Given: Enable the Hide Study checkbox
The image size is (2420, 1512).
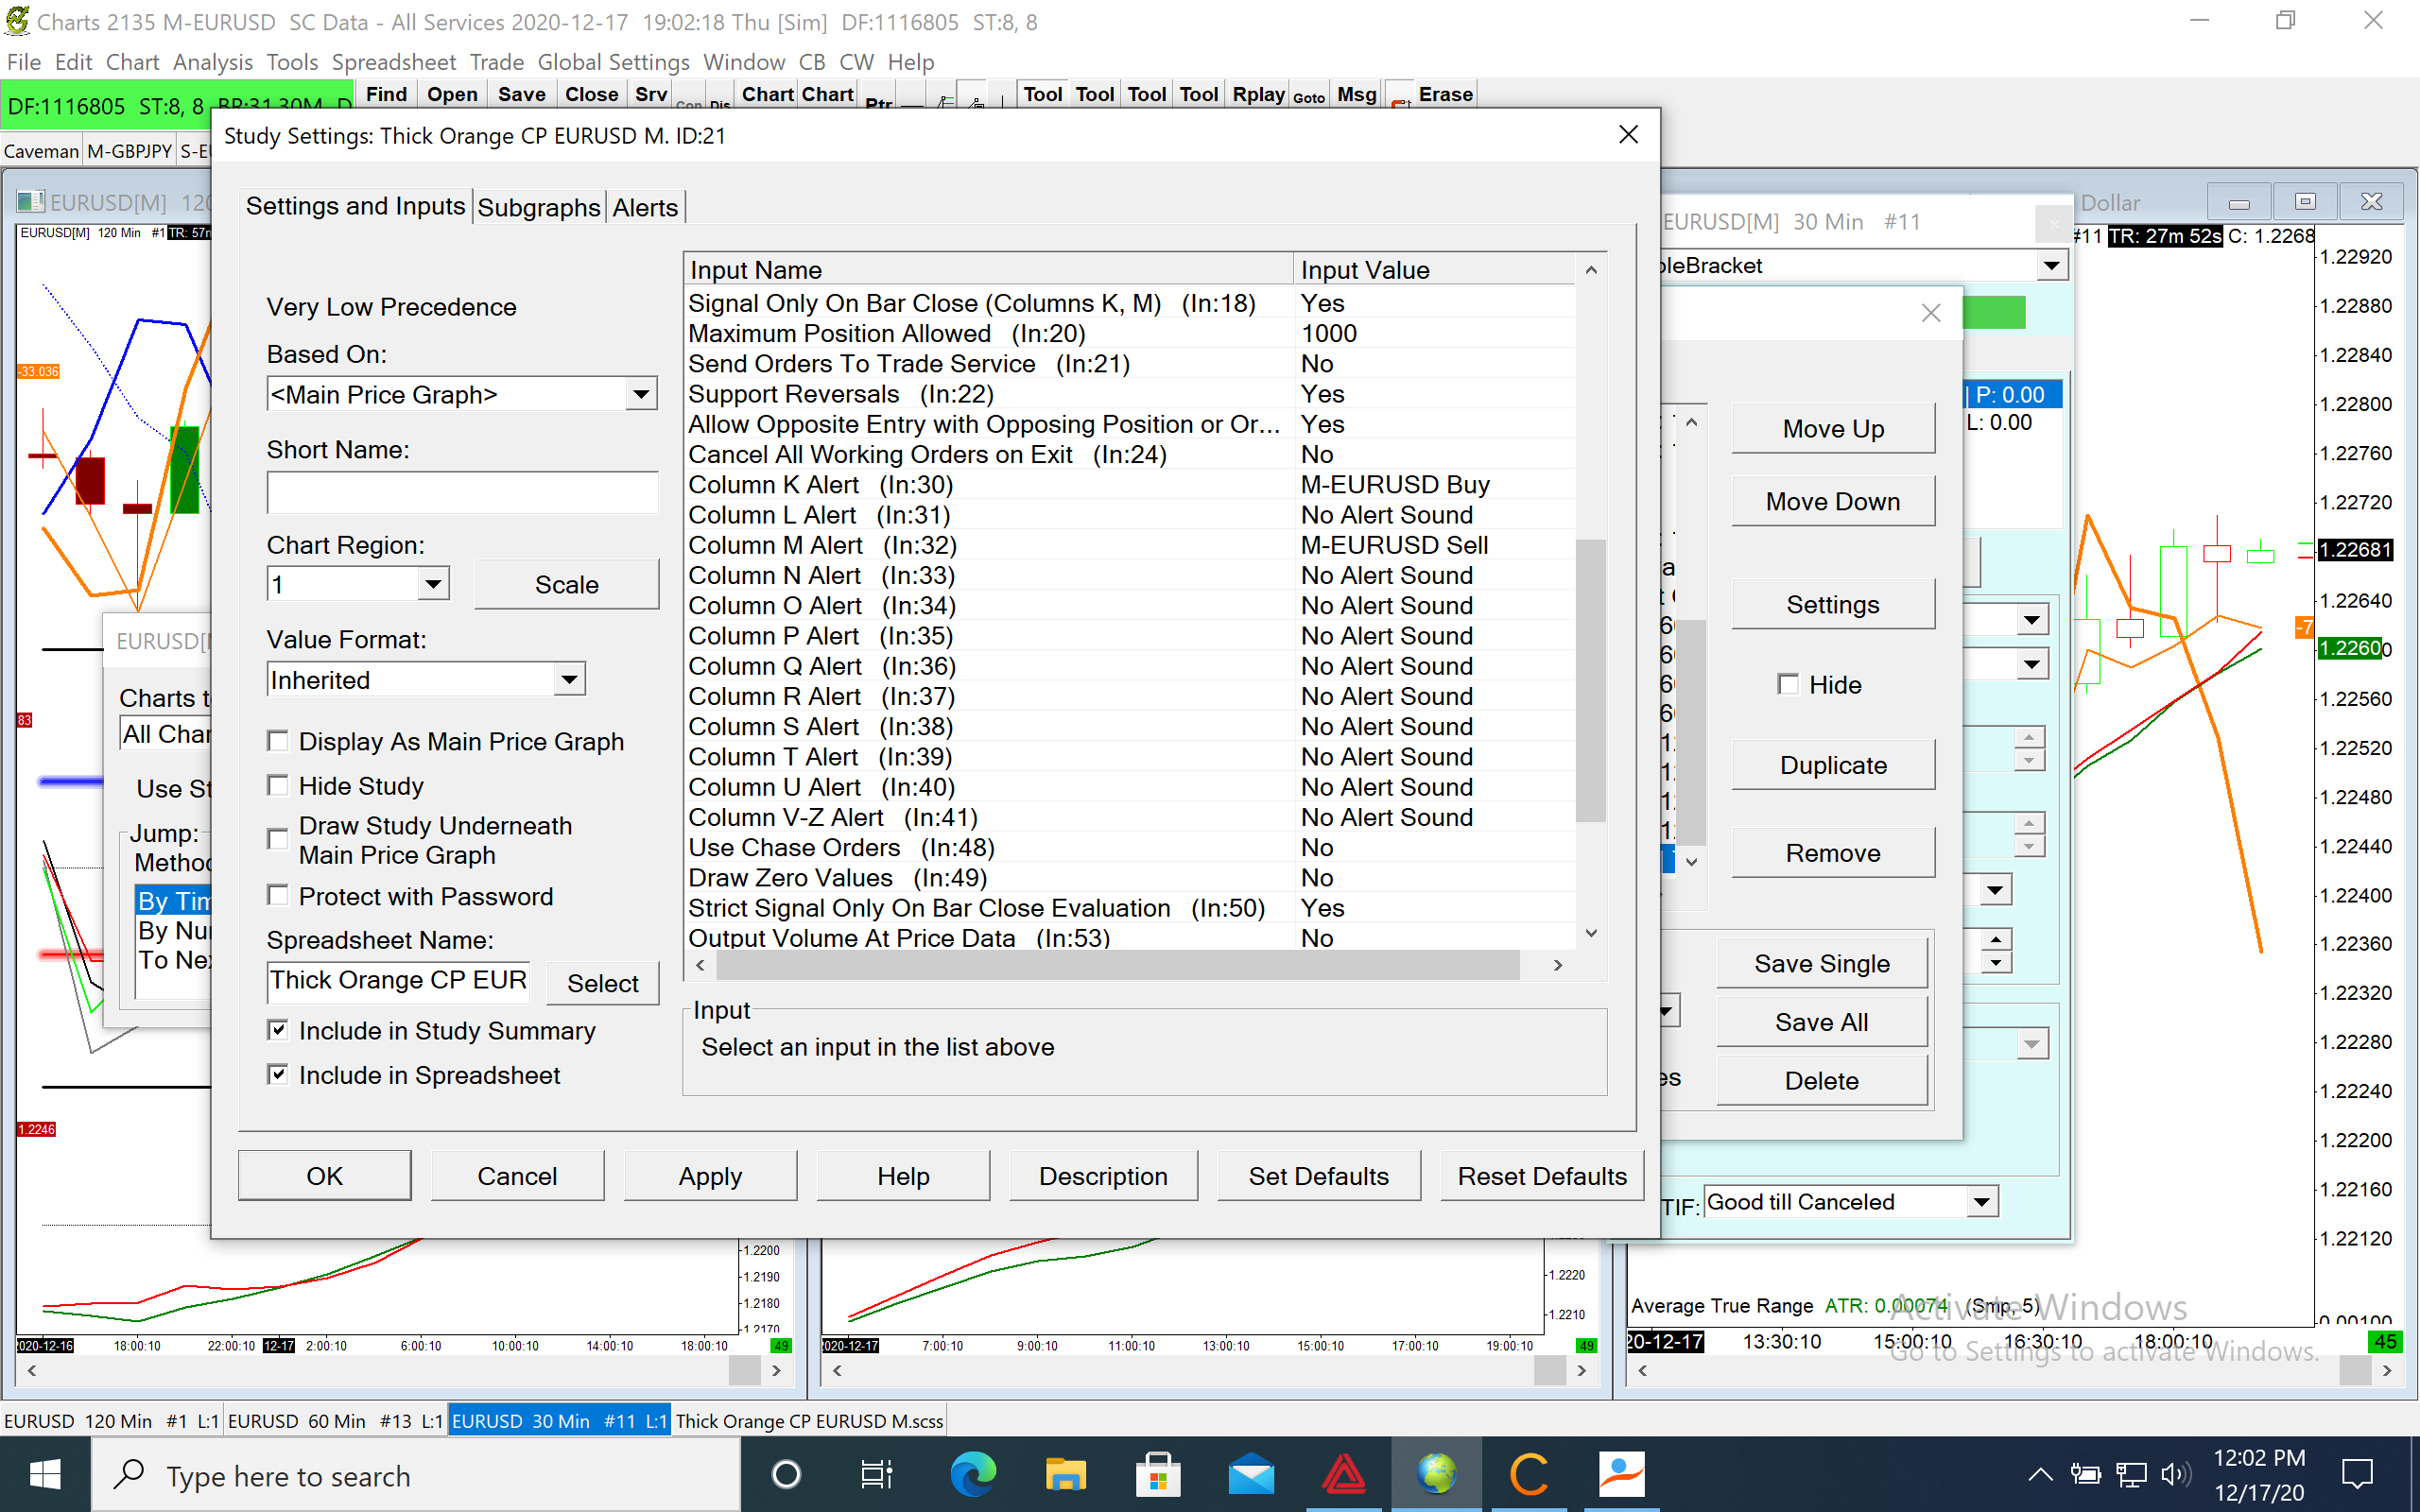Looking at the screenshot, I should coord(279,786).
